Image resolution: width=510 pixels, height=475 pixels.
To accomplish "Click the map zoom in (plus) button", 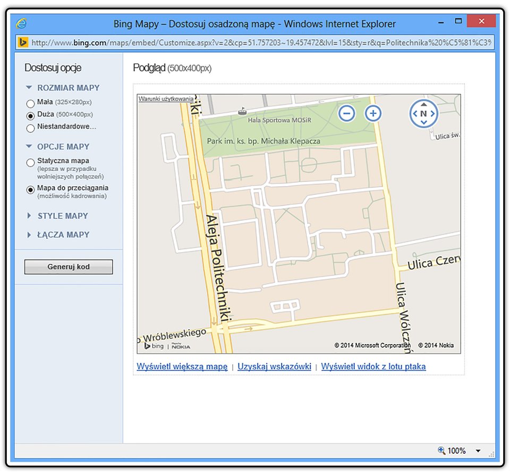I will tap(373, 113).
